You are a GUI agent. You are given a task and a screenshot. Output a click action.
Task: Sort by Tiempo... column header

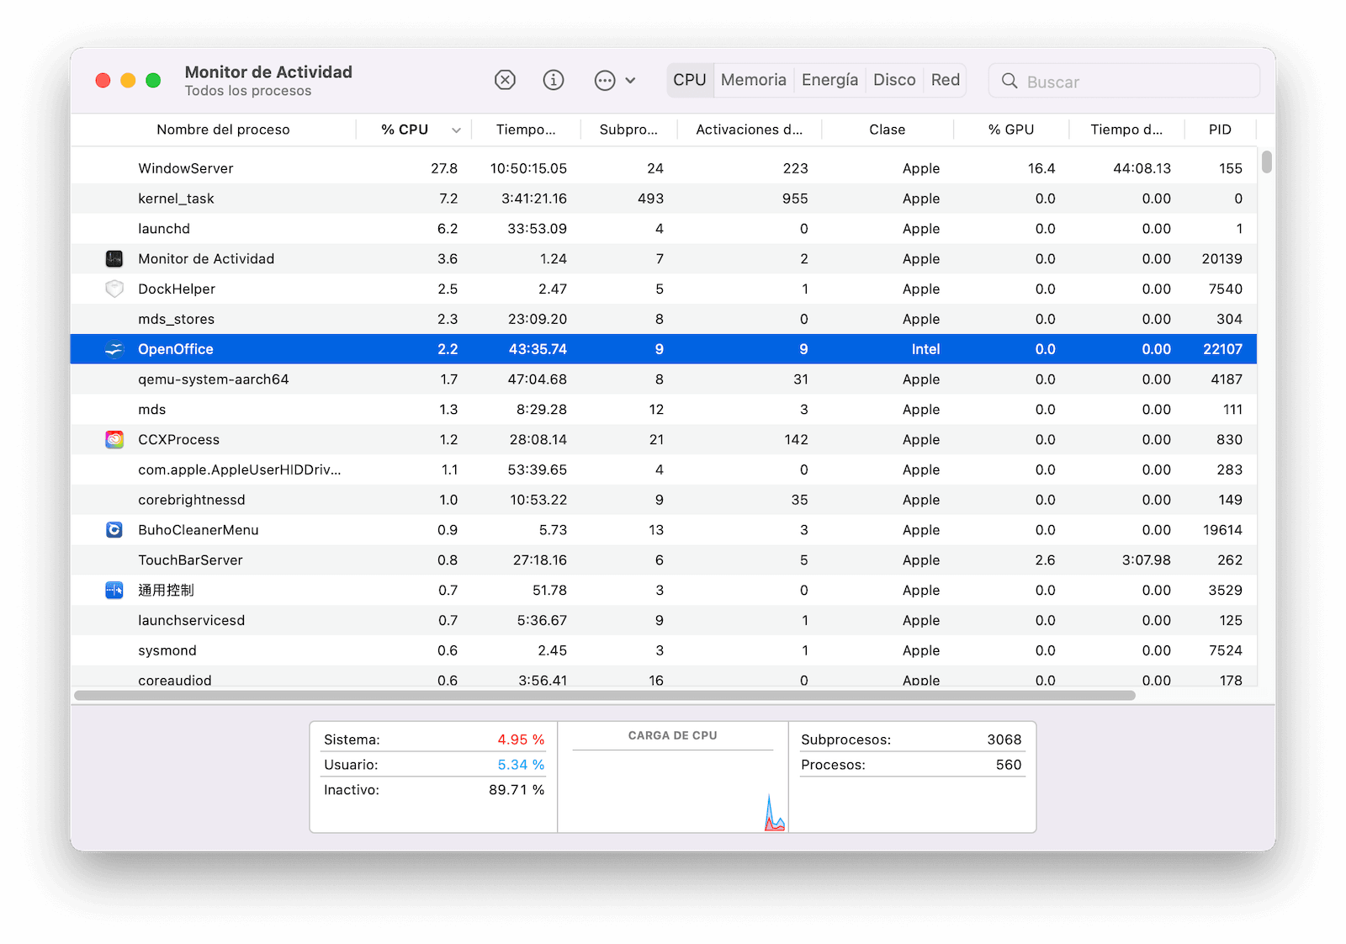pyautogui.click(x=526, y=130)
